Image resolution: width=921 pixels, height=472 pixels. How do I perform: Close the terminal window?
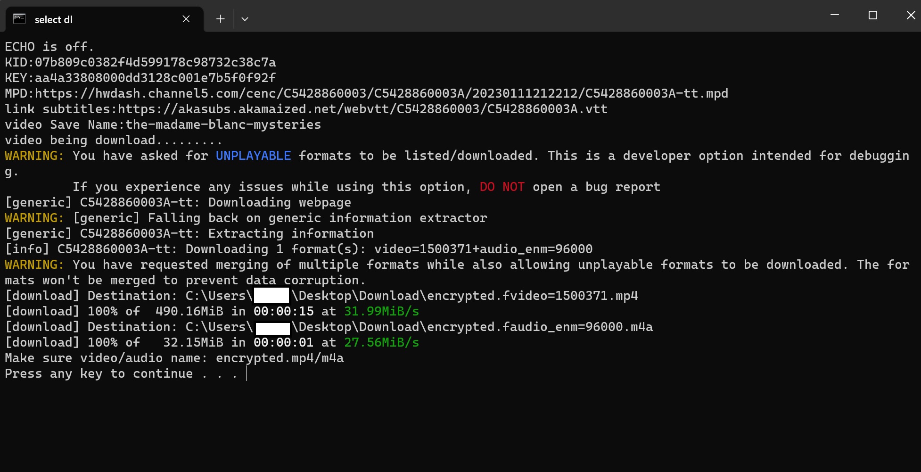pyautogui.click(x=911, y=15)
